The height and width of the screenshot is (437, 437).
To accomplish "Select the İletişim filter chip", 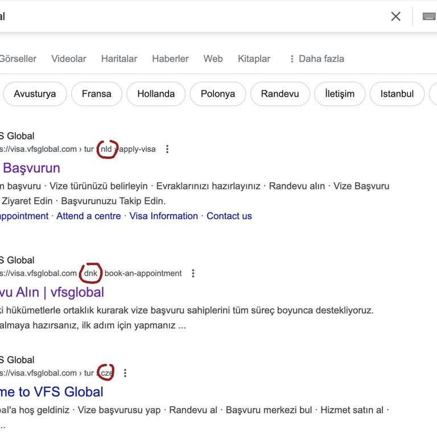I will pyautogui.click(x=340, y=94).
